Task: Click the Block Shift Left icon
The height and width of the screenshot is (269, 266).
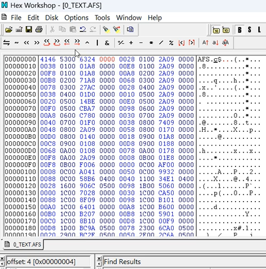Action: [67, 42]
